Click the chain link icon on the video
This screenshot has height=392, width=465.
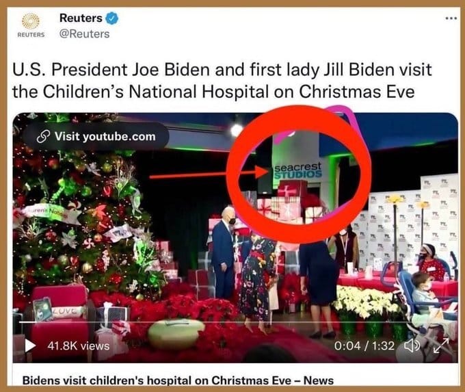tap(42, 137)
